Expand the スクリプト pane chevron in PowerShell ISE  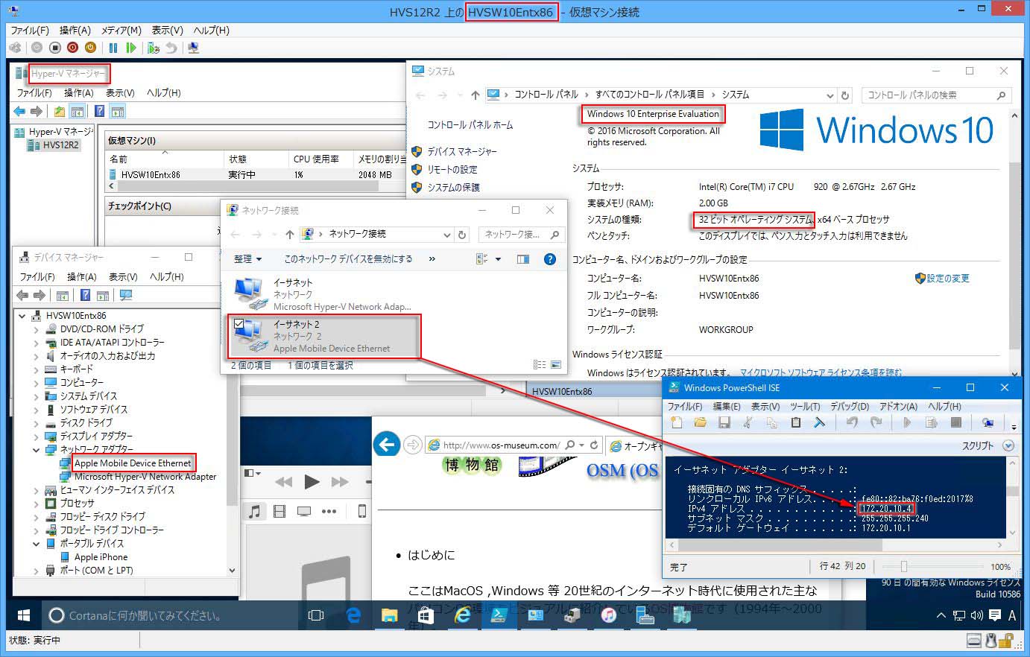coord(1008,445)
